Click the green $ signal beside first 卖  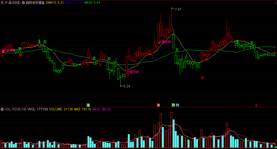[39, 41]
